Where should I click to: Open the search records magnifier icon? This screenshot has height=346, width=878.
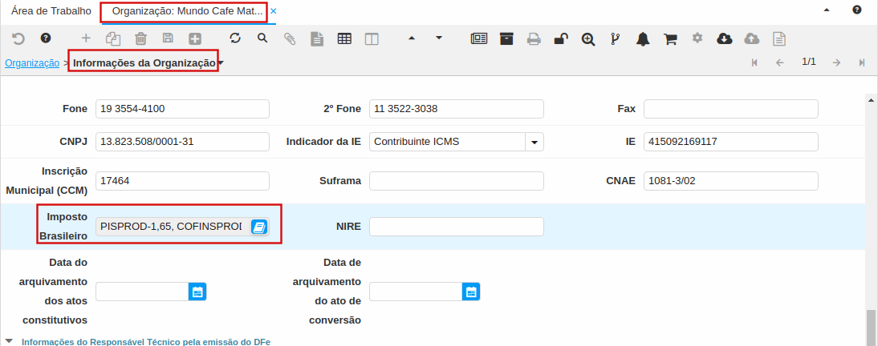262,38
